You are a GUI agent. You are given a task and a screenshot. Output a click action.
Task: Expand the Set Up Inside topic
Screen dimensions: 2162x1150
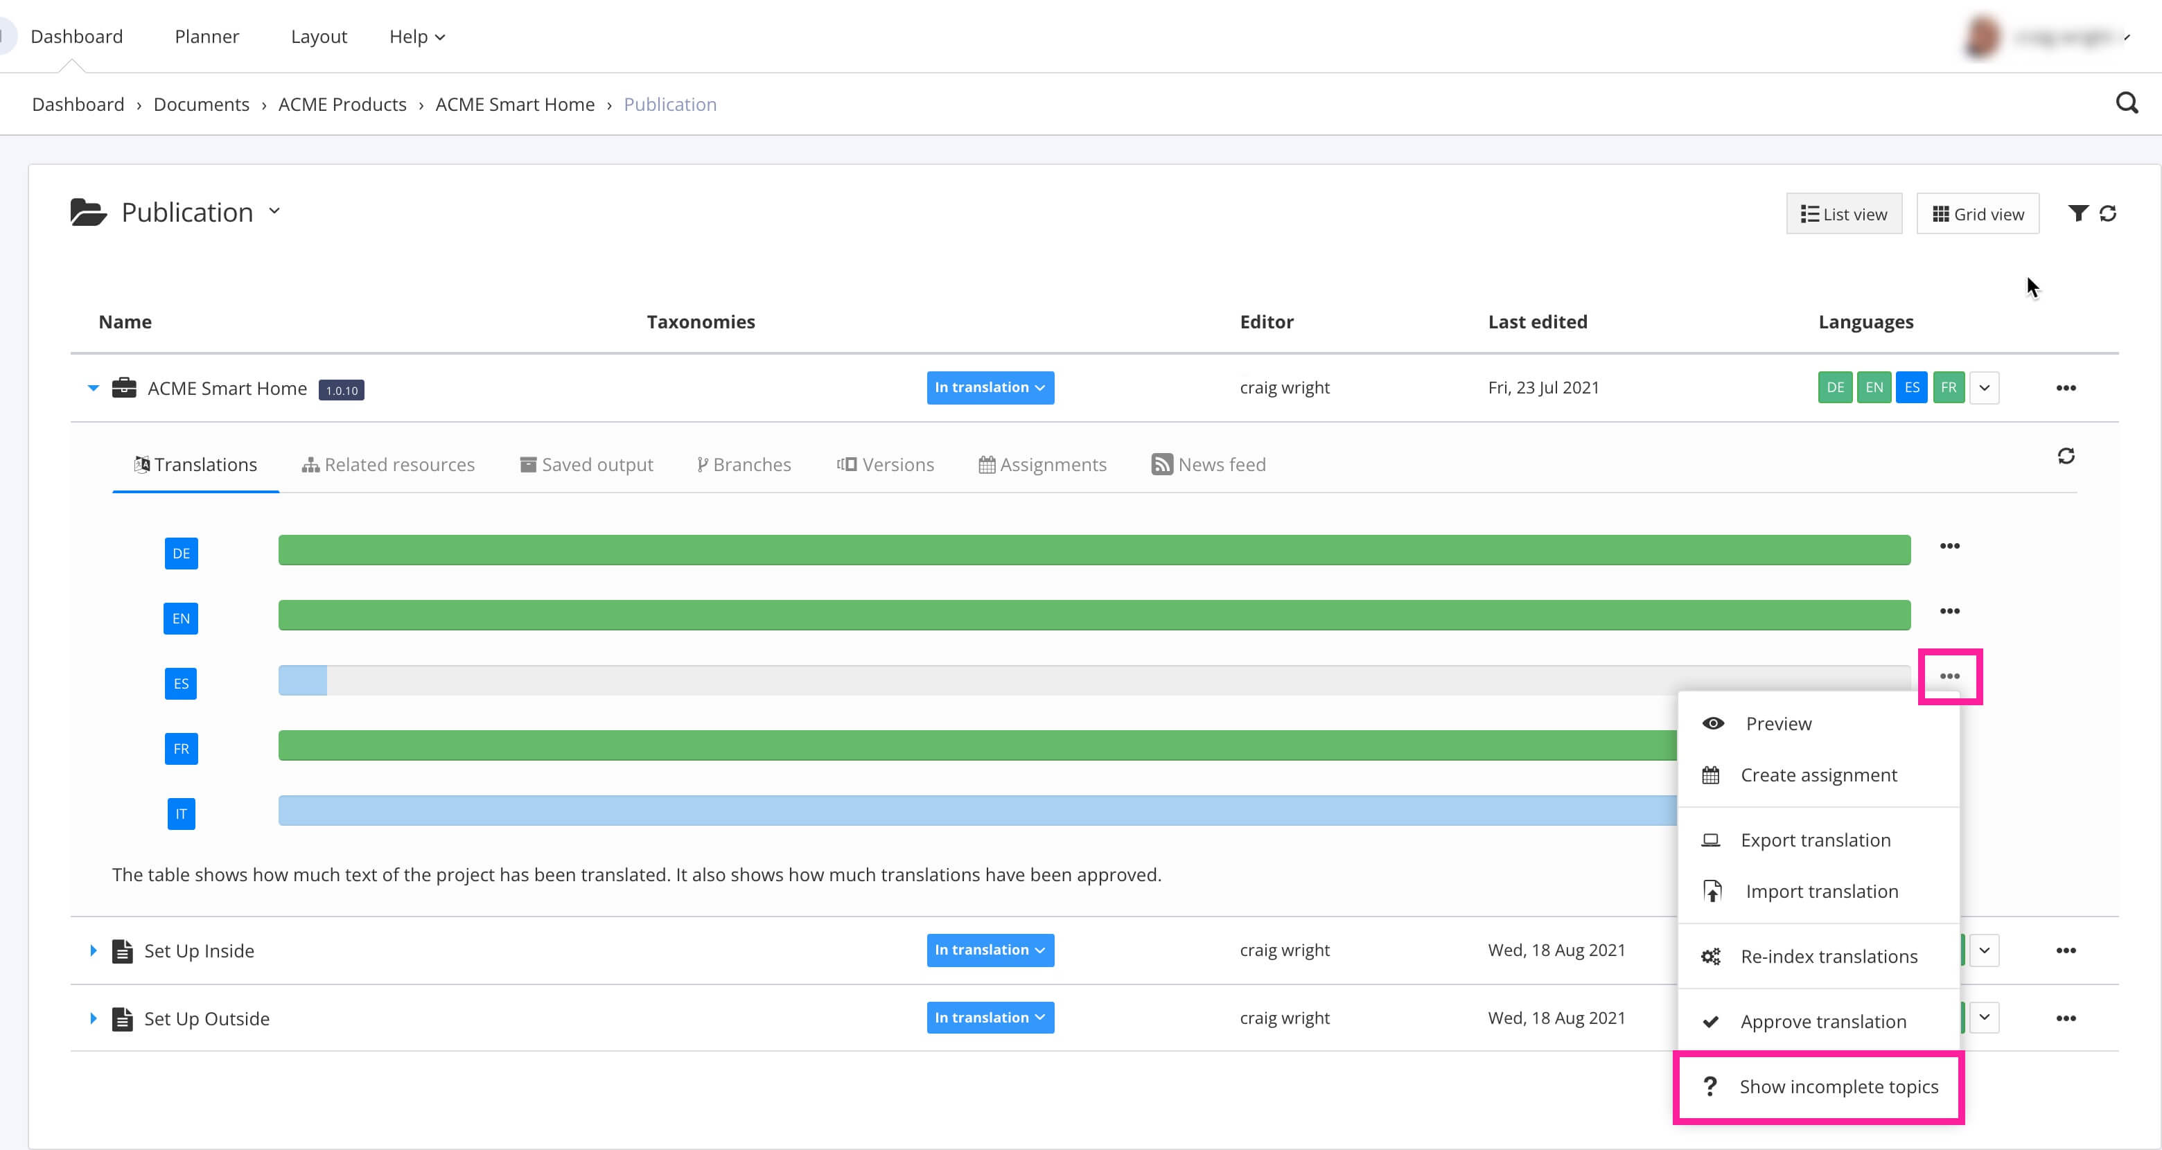(x=93, y=950)
